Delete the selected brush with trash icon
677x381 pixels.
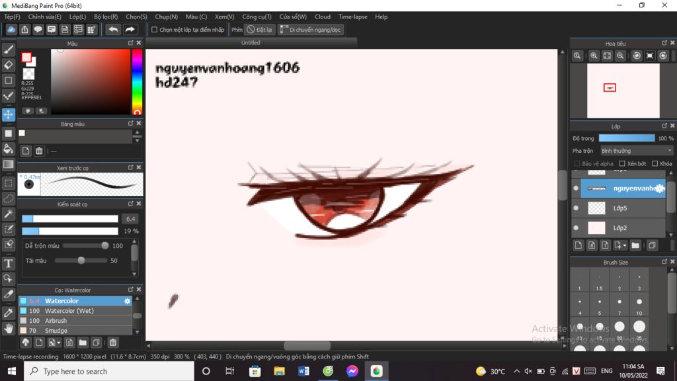pos(112,343)
